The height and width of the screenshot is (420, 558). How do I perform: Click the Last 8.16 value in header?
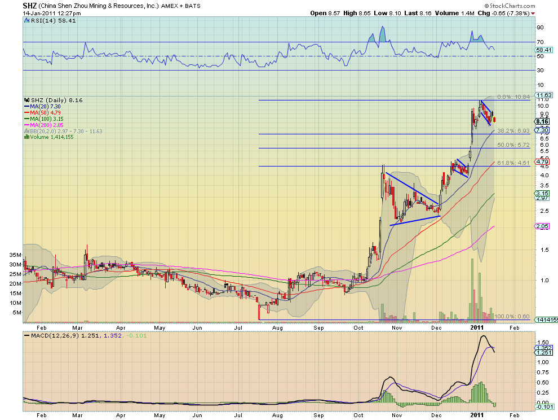(x=418, y=13)
